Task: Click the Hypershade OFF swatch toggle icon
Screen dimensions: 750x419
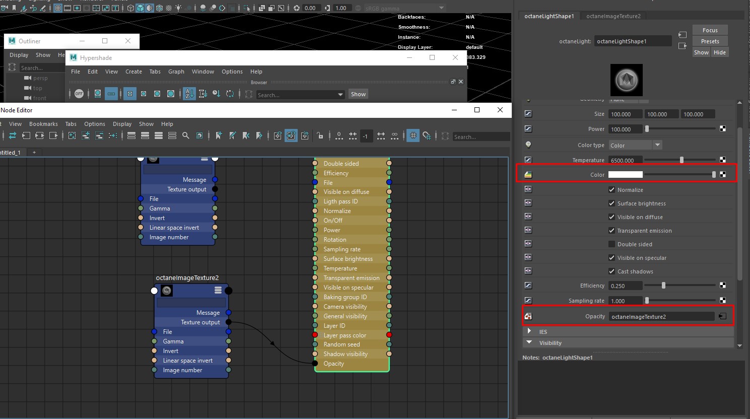Action: pos(79,94)
